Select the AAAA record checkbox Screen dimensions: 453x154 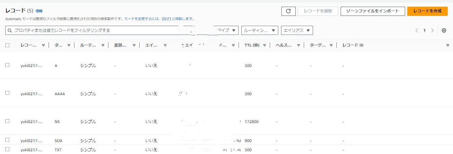[7, 93]
